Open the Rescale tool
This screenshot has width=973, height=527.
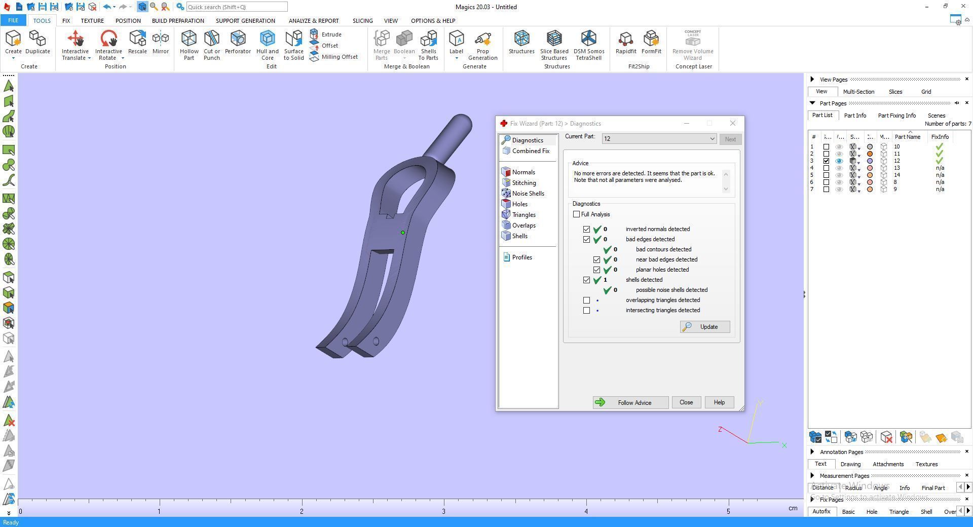click(x=137, y=43)
